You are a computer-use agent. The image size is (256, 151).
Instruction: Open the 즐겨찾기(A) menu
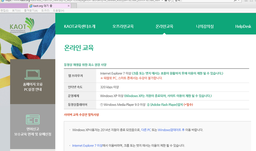click(x=31, y=10)
